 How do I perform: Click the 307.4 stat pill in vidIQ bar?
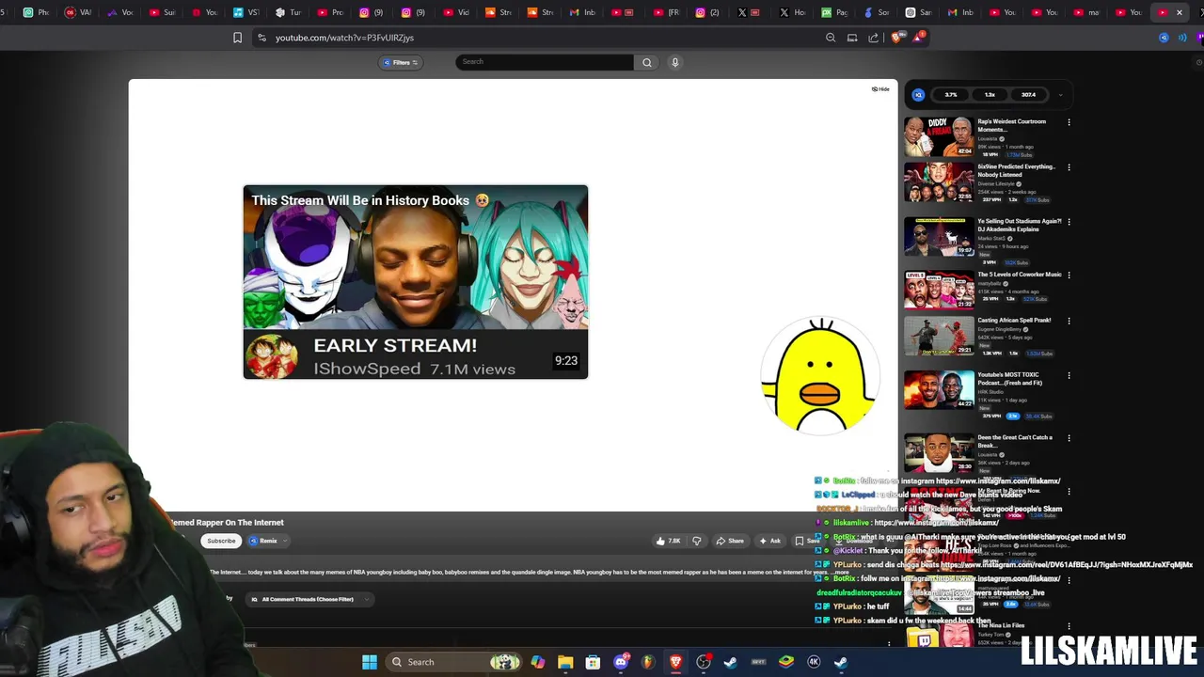click(x=1028, y=95)
